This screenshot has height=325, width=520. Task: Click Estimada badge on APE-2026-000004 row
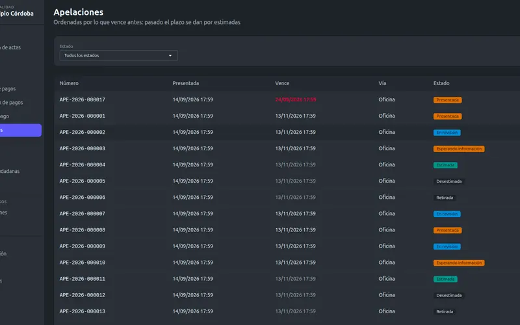tap(445, 165)
